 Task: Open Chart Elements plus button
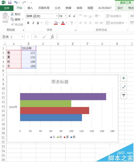124,78
